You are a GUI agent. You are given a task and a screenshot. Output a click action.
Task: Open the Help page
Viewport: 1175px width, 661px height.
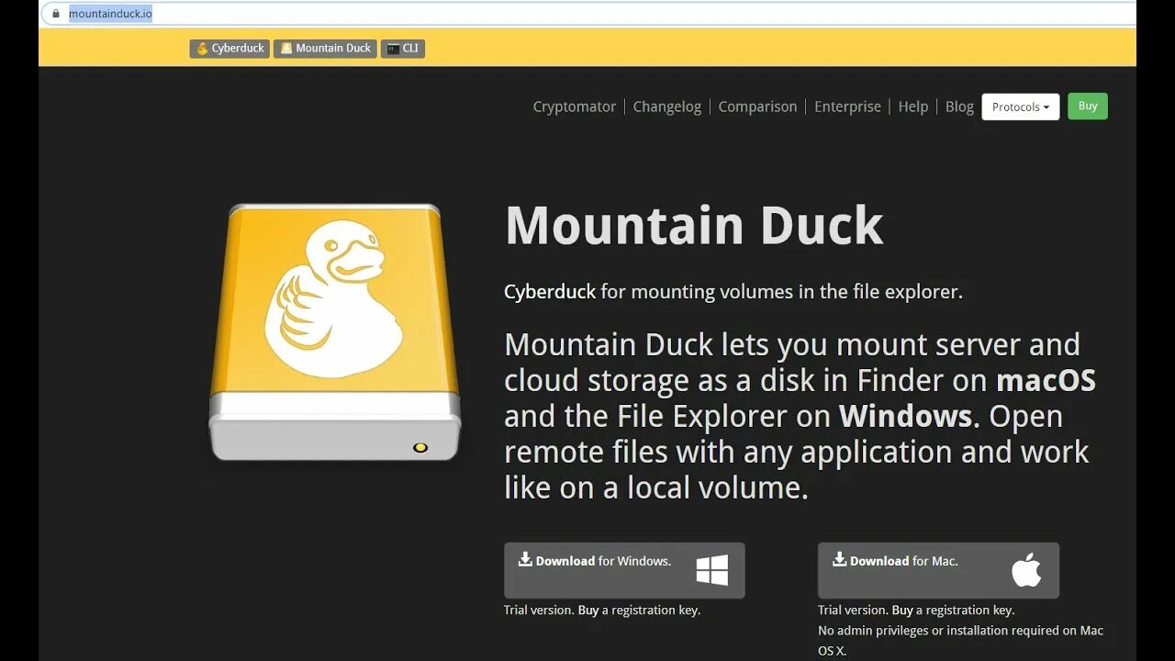pyautogui.click(x=912, y=106)
